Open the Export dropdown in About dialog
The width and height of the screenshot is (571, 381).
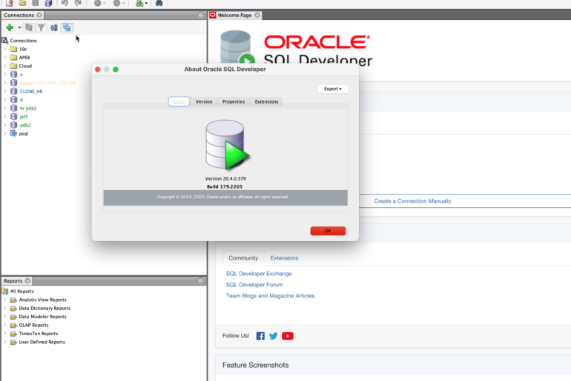tap(333, 89)
